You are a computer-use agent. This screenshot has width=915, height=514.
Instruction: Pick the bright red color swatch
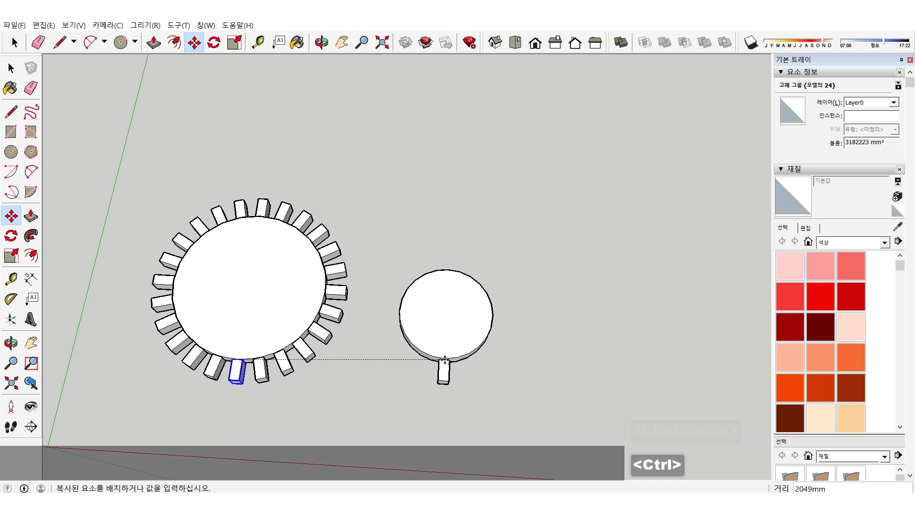[x=820, y=296]
